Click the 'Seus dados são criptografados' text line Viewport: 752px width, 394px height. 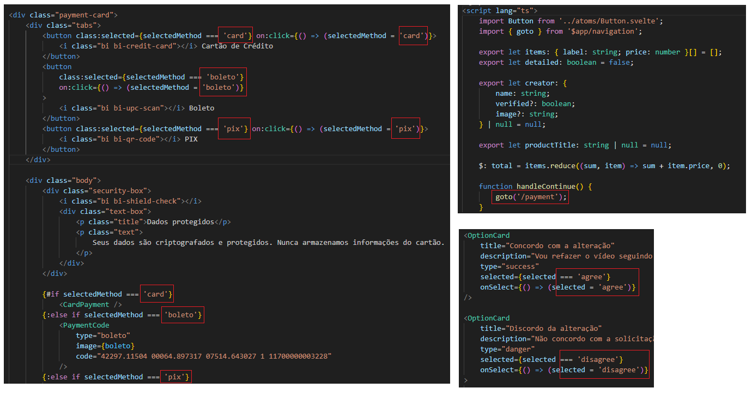pos(268,243)
